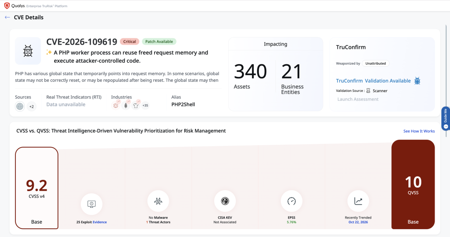Image resolution: width=450 pixels, height=237 pixels.
Task: Click the PHP2Shell alias text
Action: tap(183, 105)
